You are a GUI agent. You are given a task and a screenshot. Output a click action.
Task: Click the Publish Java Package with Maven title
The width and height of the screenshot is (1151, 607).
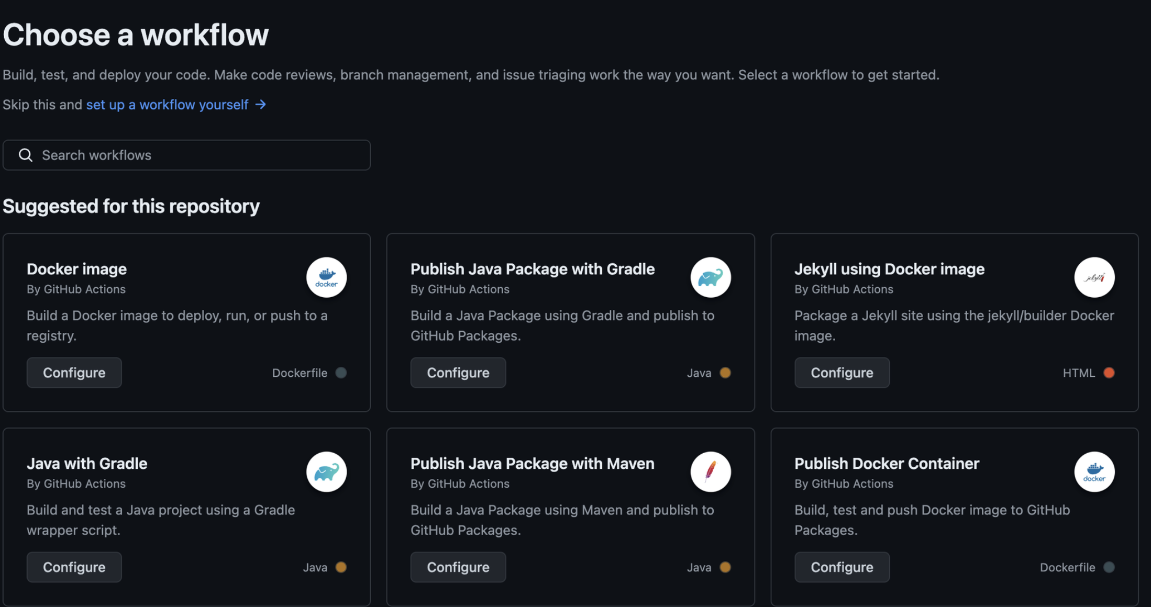point(532,464)
